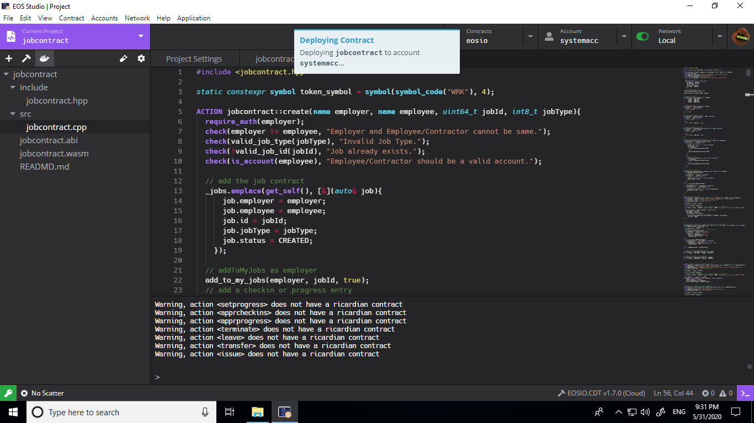
Task: Open jobcontract.wasm file
Action: point(54,154)
